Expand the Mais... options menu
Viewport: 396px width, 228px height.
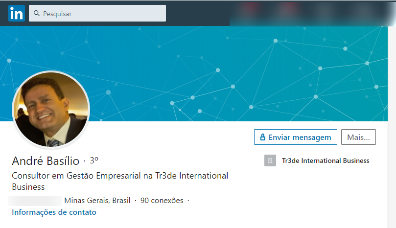coord(358,137)
